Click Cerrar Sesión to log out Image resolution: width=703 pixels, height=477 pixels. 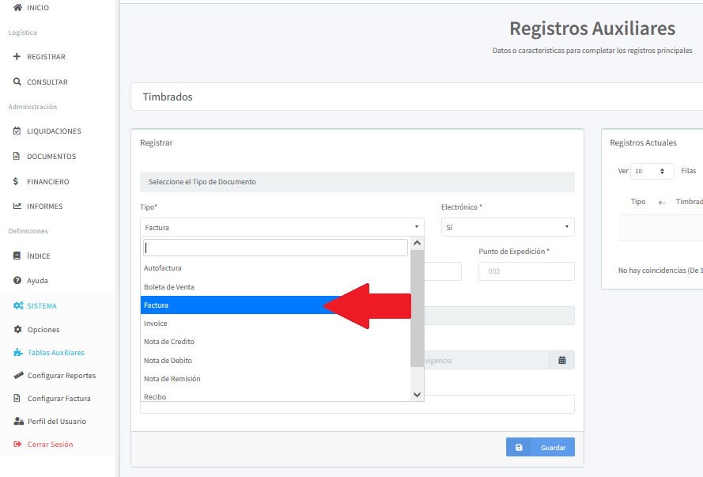point(50,445)
